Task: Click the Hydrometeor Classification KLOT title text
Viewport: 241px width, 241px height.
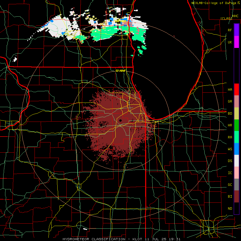Action: tap(121, 239)
